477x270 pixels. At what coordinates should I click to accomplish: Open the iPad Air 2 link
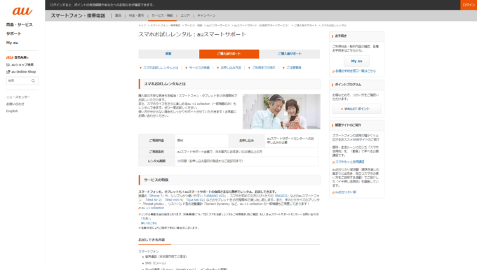[154, 200]
